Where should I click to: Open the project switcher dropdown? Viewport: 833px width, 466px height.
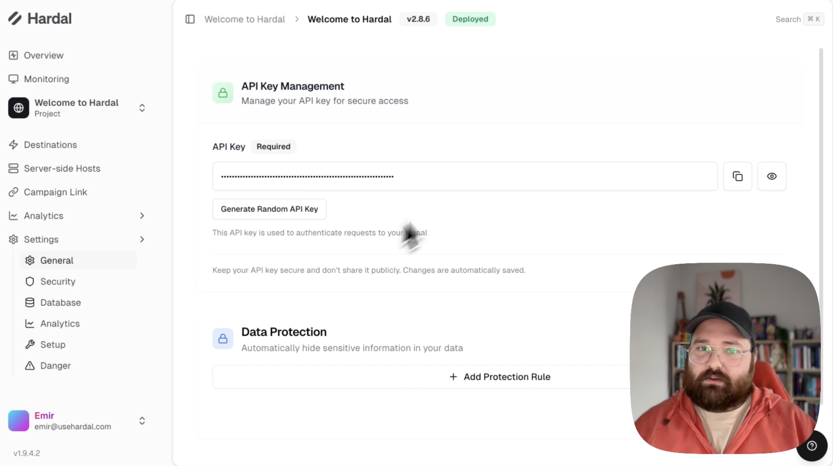(x=142, y=108)
